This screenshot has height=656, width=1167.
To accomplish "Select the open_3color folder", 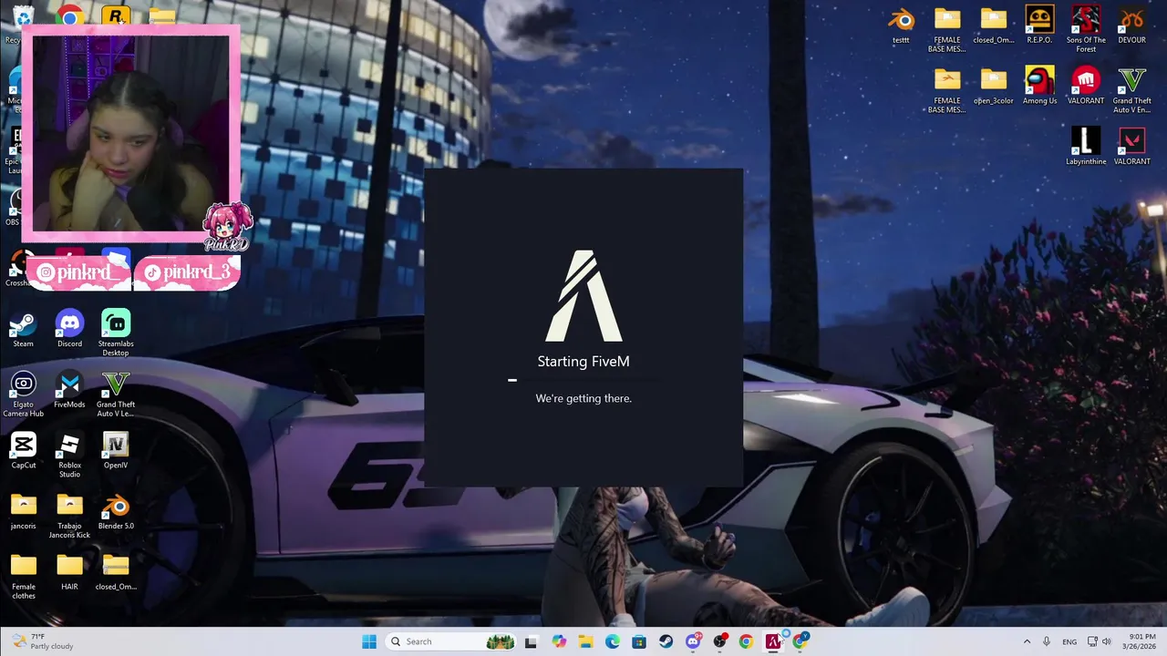I will pos(994,87).
